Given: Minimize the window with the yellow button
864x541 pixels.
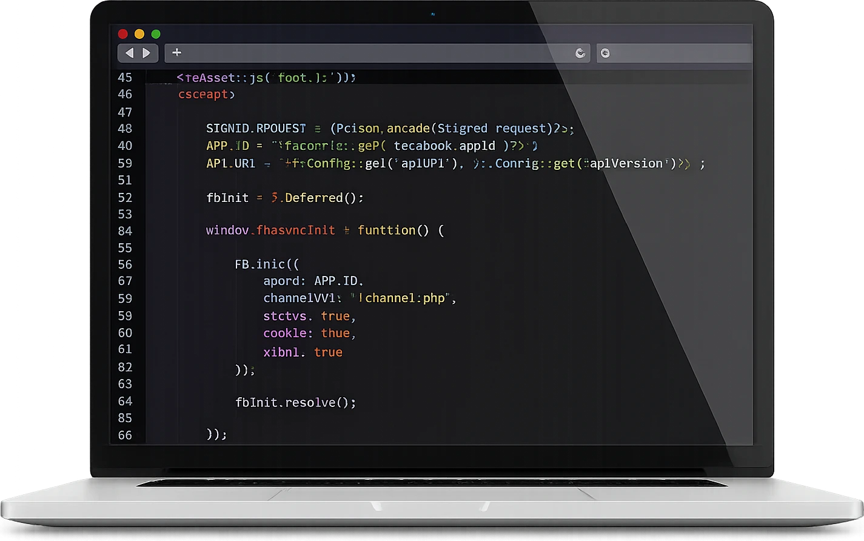Looking at the screenshot, I should (x=139, y=34).
